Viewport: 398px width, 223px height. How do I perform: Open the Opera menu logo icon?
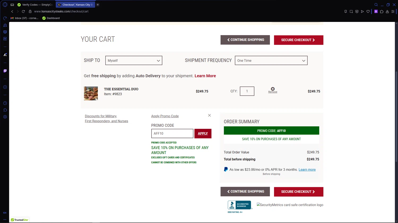click(x=5, y=4)
